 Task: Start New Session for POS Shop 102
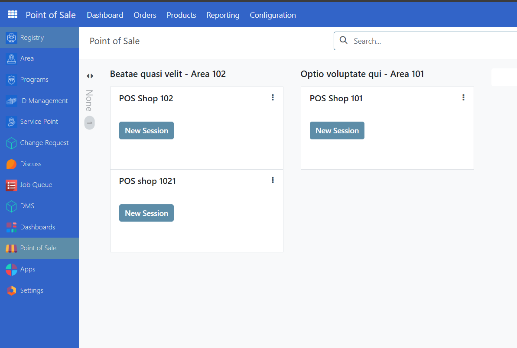point(146,131)
